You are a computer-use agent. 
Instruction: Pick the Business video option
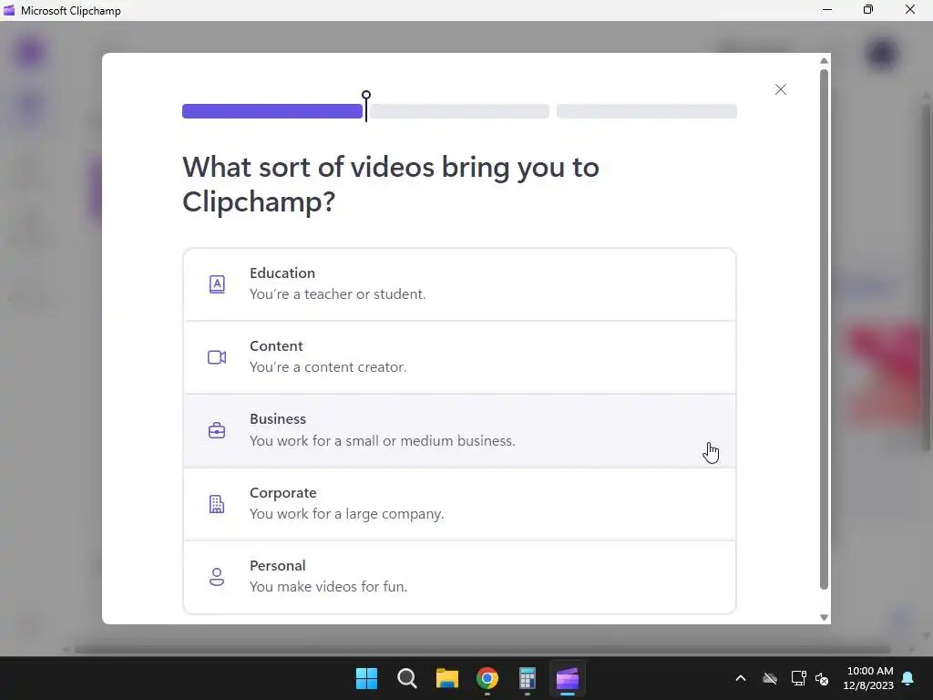pyautogui.click(x=459, y=430)
